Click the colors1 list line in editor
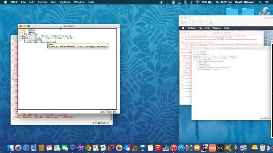Screen dimensions: 273x153 coord(45,36)
